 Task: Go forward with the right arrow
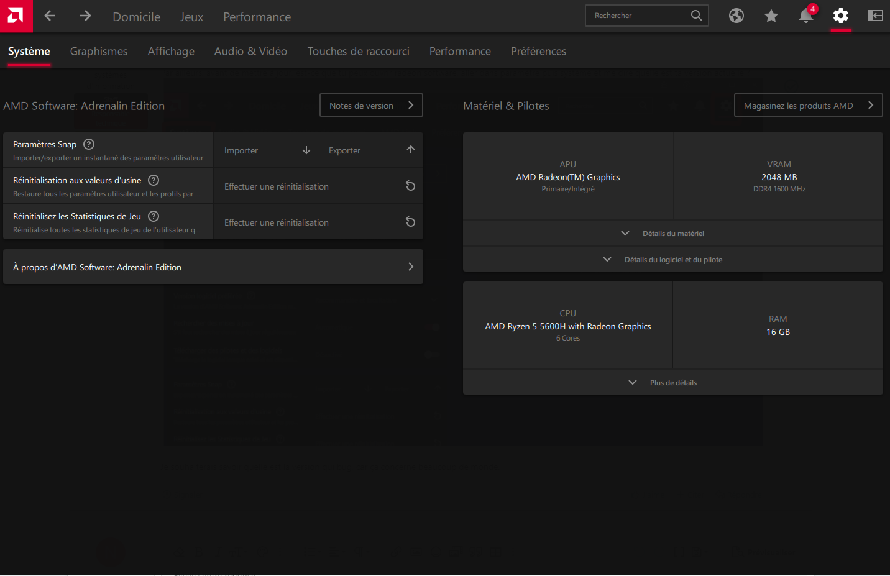[85, 16]
